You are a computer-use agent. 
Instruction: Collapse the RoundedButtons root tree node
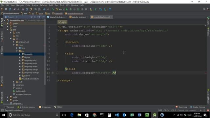[x=5, y=20]
